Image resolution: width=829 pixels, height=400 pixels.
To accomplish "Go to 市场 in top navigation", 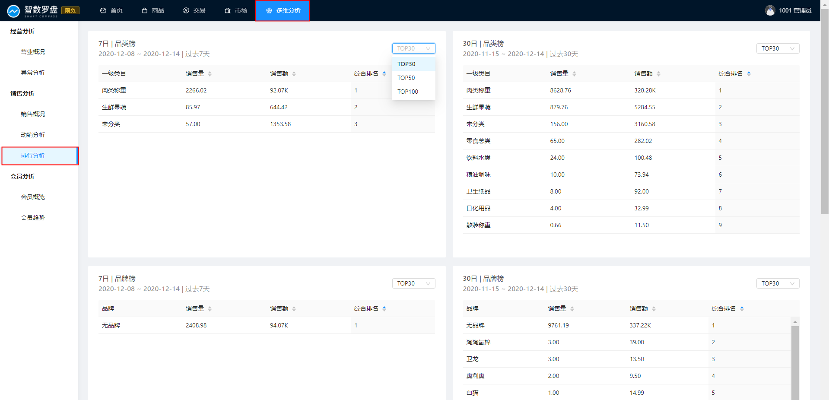I will 236,10.
